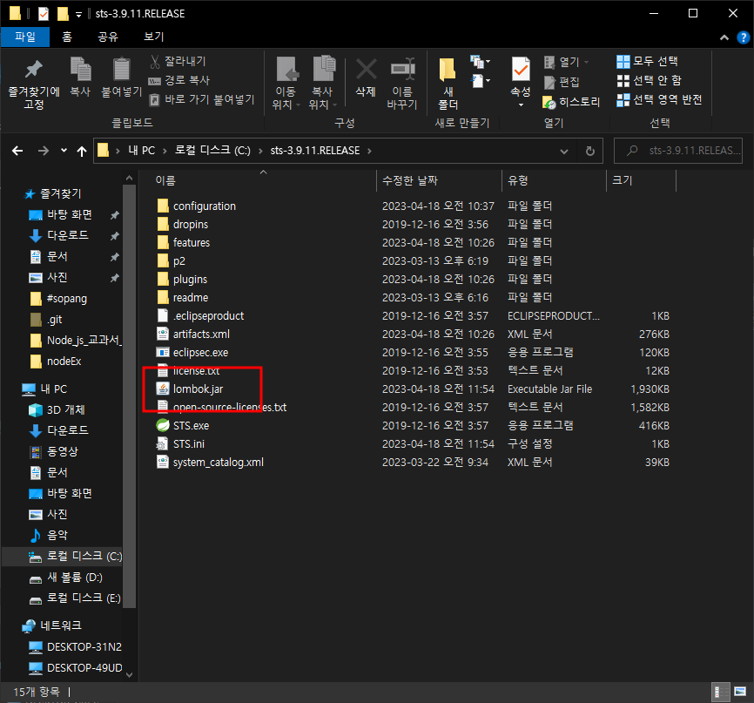
Task: Click the Delete (삭제) X icon
Action: click(366, 70)
